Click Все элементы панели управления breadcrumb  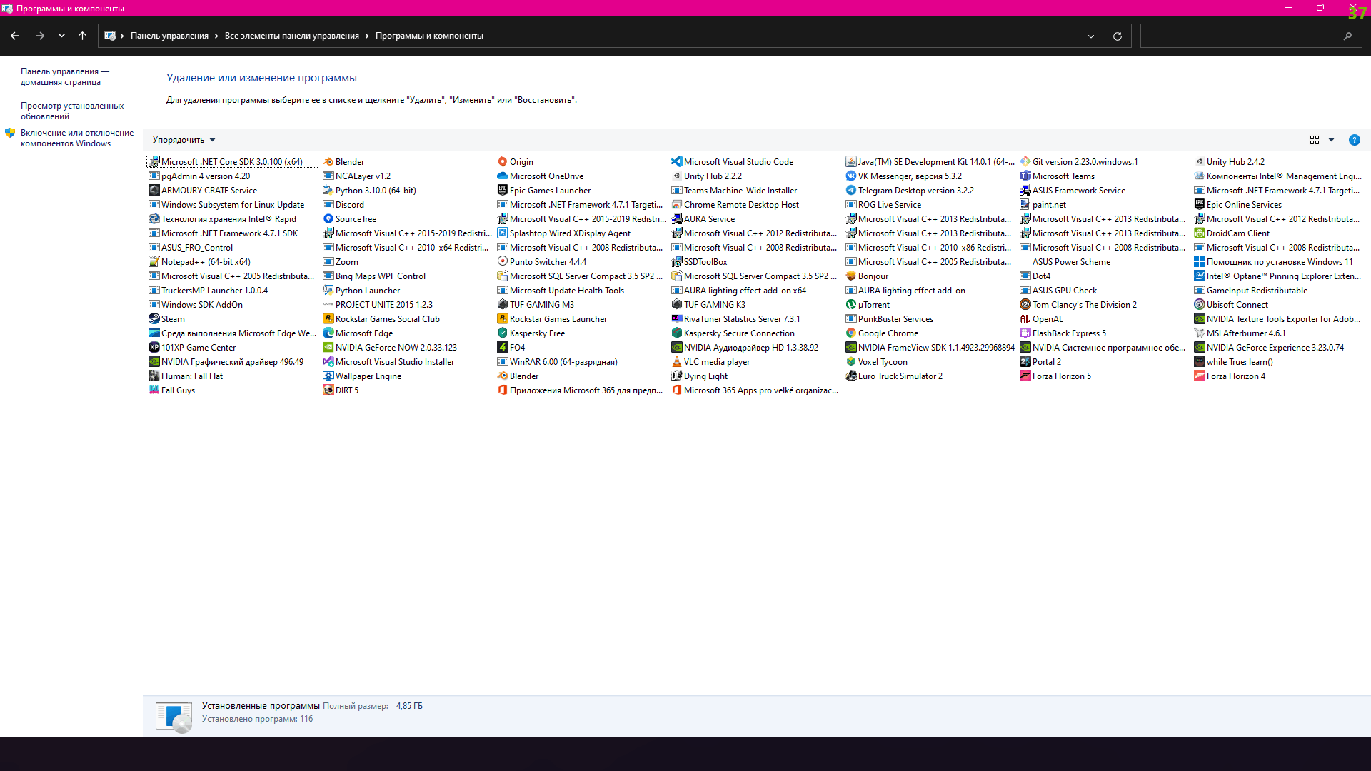[x=291, y=35]
